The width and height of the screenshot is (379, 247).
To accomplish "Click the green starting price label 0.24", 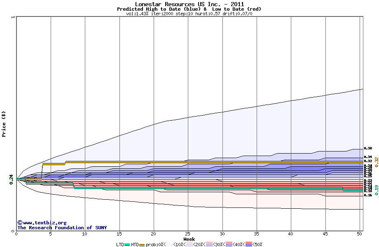I will [11, 179].
